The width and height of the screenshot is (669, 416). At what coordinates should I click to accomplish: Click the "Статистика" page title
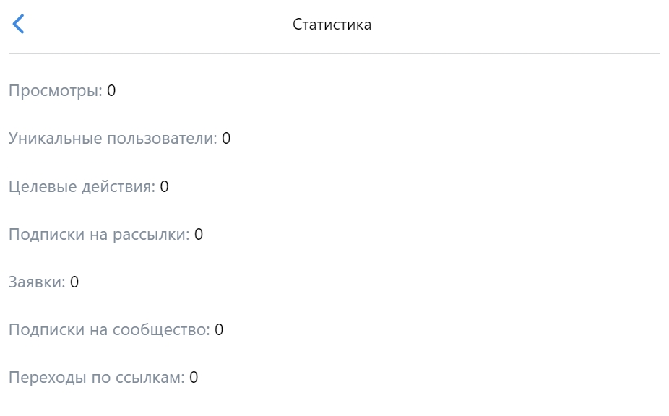pos(332,25)
